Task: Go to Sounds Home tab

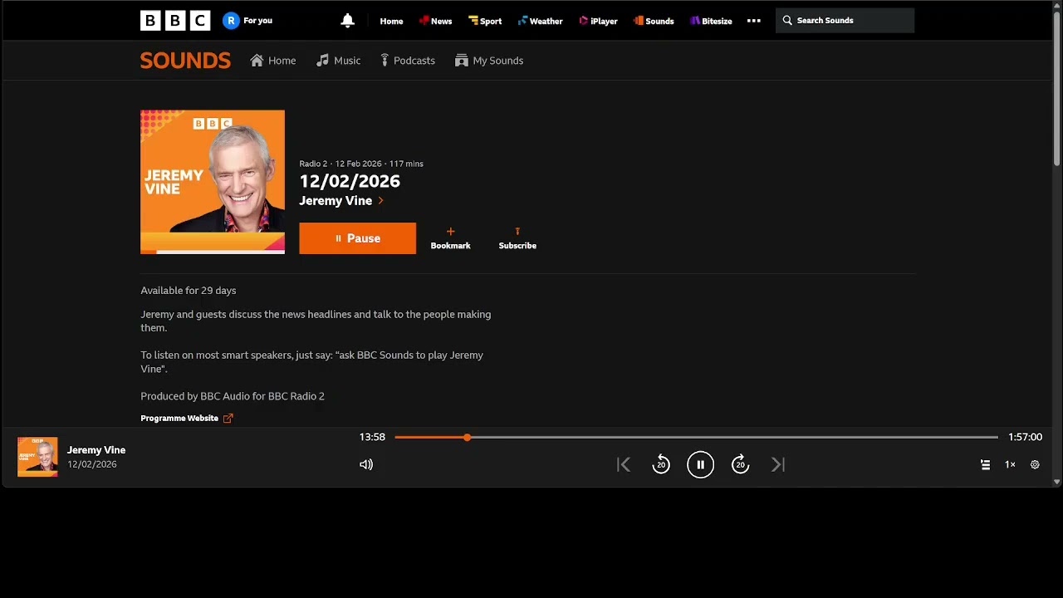Action: (x=273, y=61)
